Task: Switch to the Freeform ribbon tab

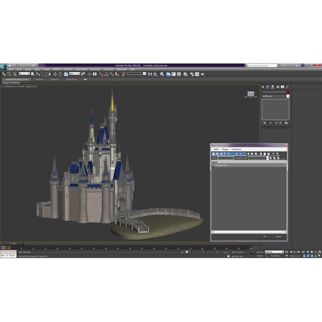Action: (39, 79)
